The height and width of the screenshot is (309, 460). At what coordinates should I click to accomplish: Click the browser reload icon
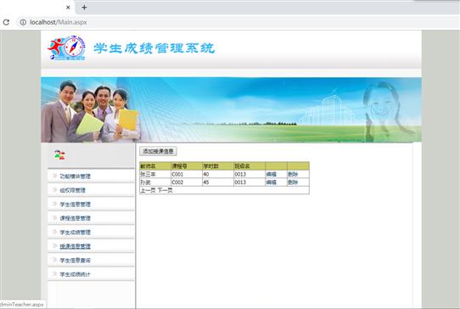(6, 22)
